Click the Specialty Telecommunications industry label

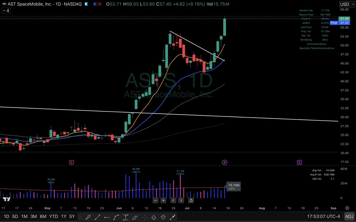[x=317, y=48]
